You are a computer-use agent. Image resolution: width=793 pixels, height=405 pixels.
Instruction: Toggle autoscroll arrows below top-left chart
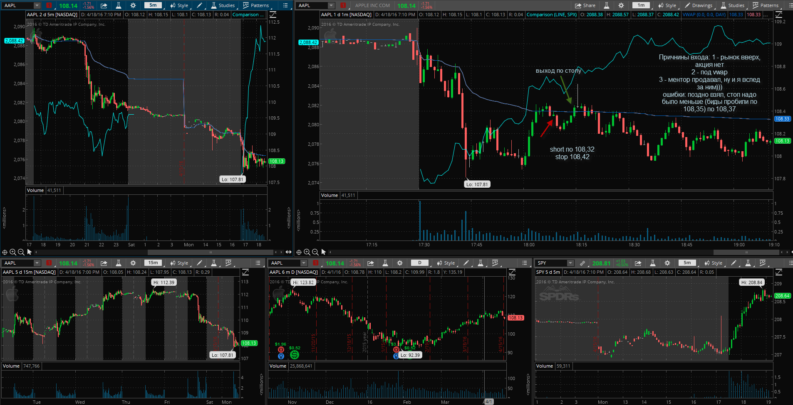tap(288, 252)
